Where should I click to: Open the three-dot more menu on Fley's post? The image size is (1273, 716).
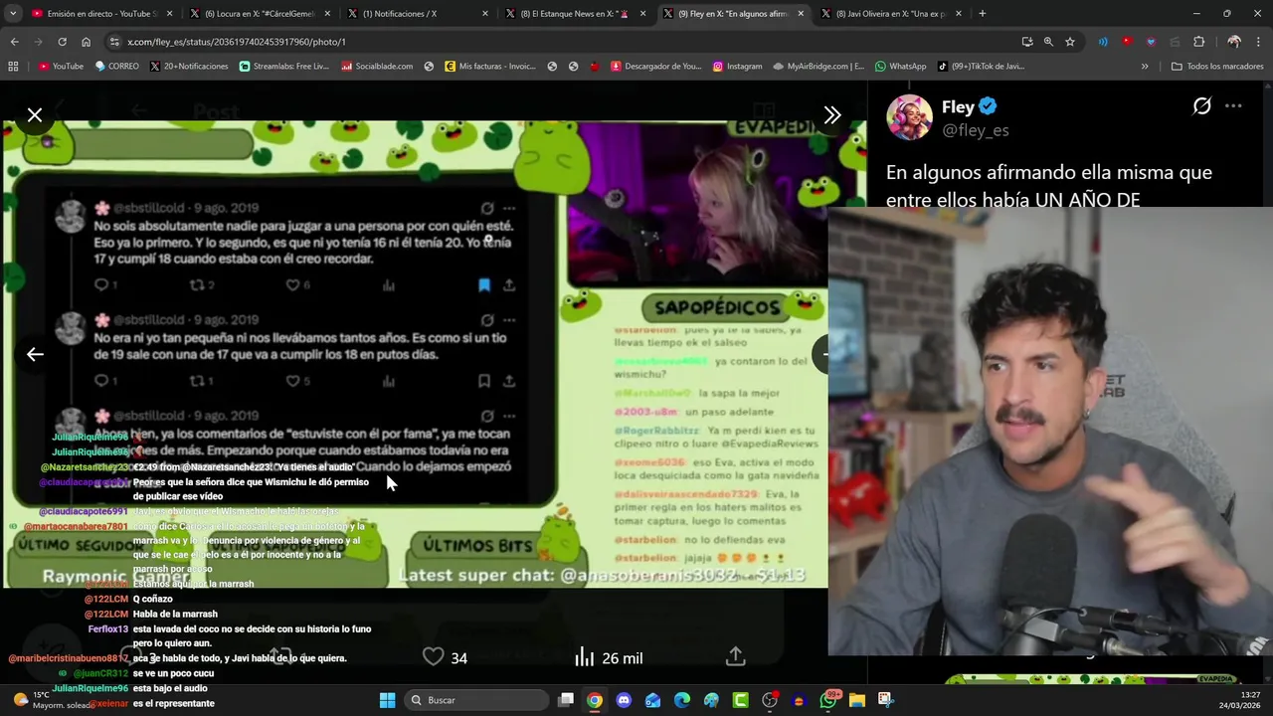click(1233, 106)
